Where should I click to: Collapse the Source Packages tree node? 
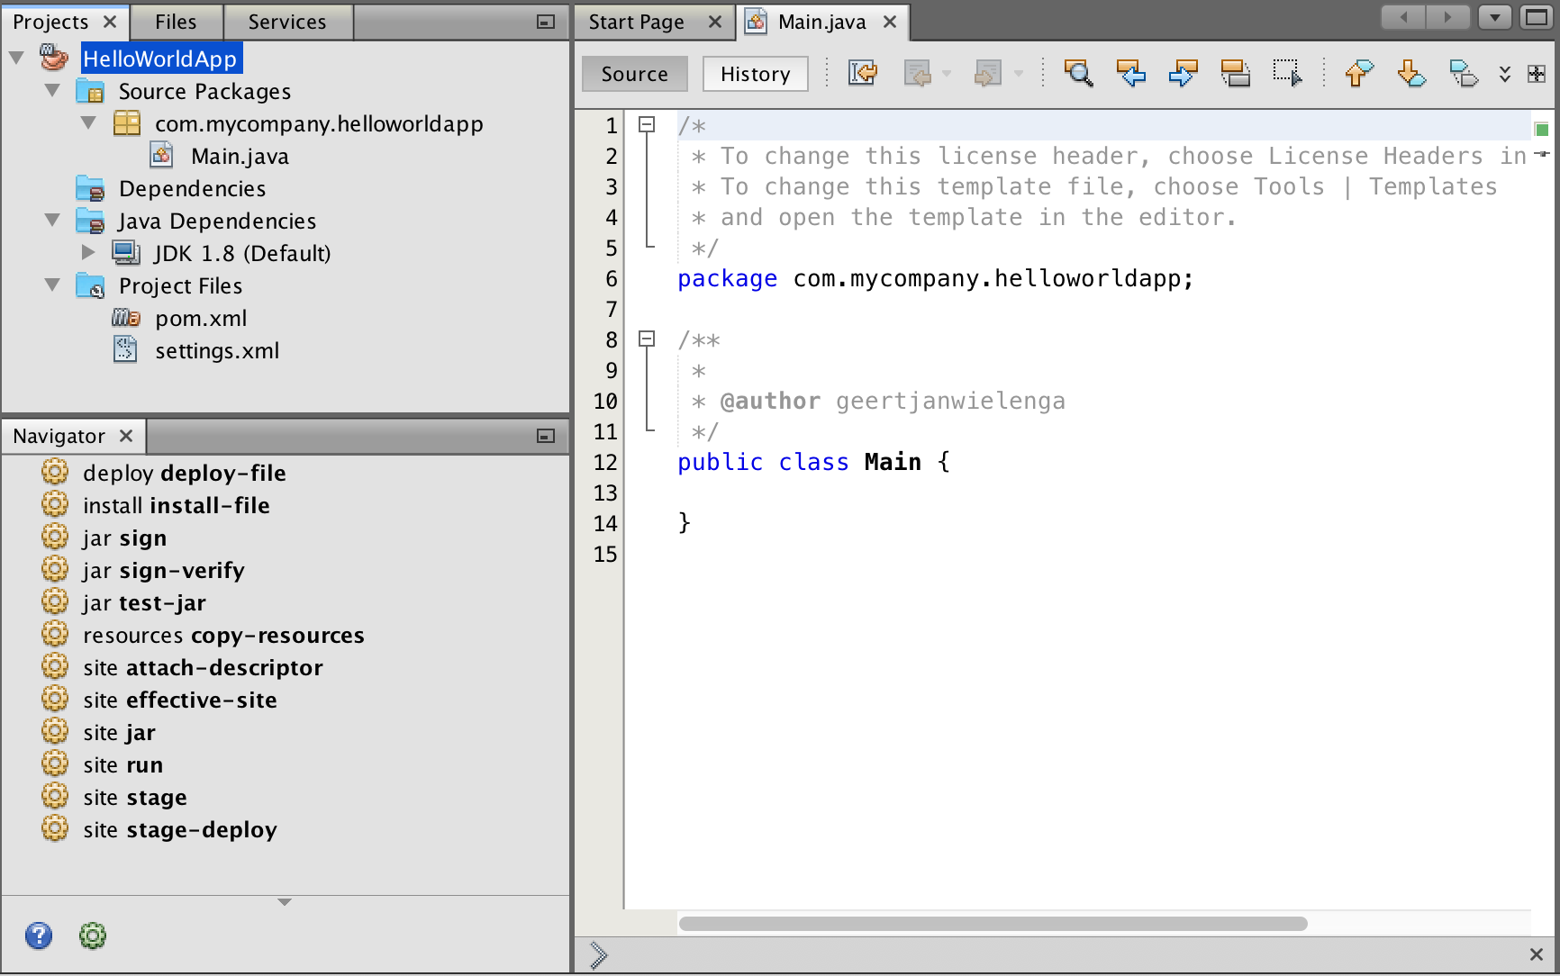click(x=53, y=91)
